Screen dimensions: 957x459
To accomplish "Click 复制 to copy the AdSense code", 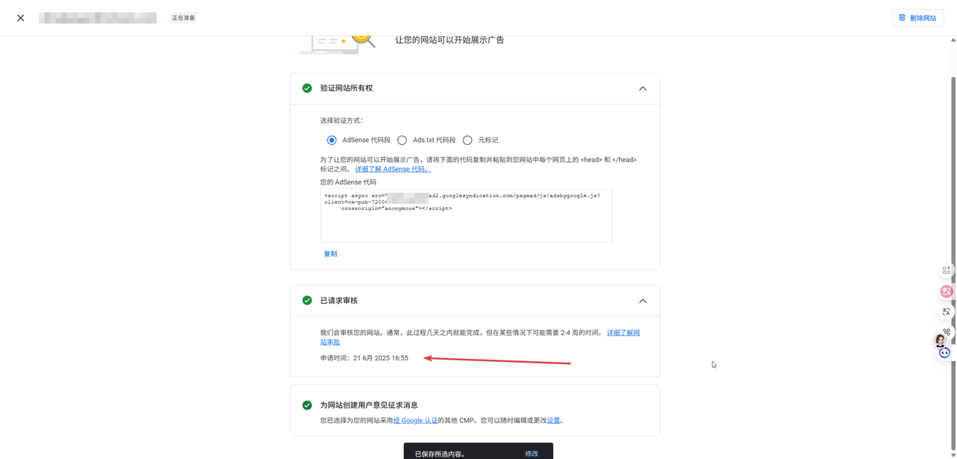I will click(330, 254).
